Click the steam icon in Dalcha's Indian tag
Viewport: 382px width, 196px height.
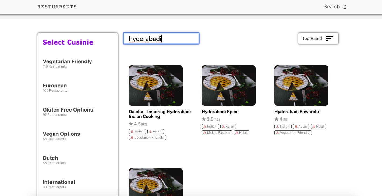tap(132, 131)
